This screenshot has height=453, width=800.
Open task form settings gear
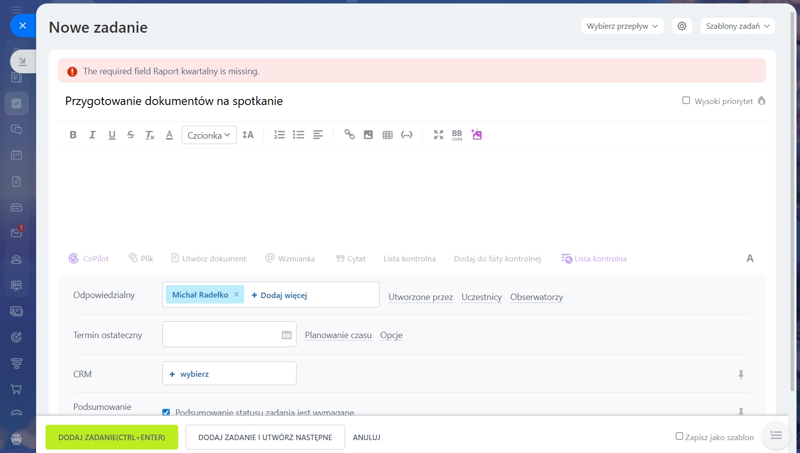click(682, 26)
